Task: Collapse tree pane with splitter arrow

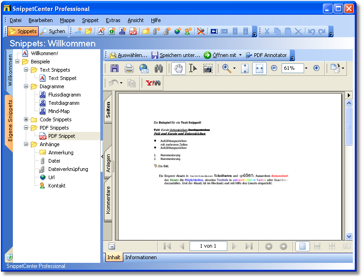Action: (102, 157)
